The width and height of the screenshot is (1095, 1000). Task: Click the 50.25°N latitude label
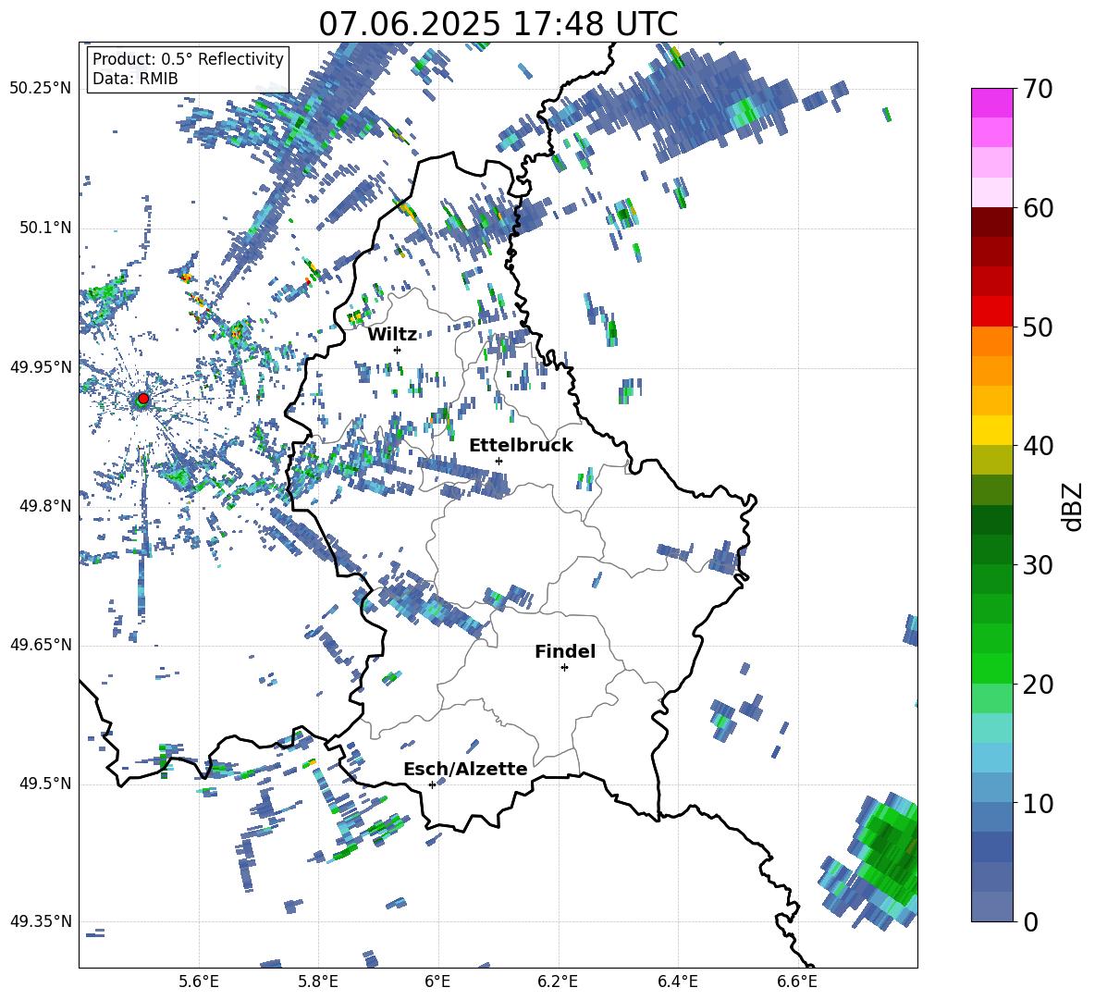pos(41,89)
